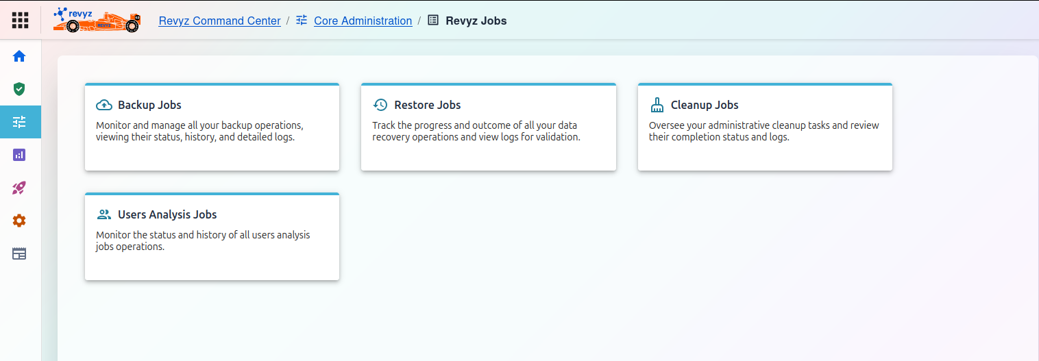The image size is (1039, 361).
Task: Click the Backup Jobs cloud upload icon
Action: (104, 105)
